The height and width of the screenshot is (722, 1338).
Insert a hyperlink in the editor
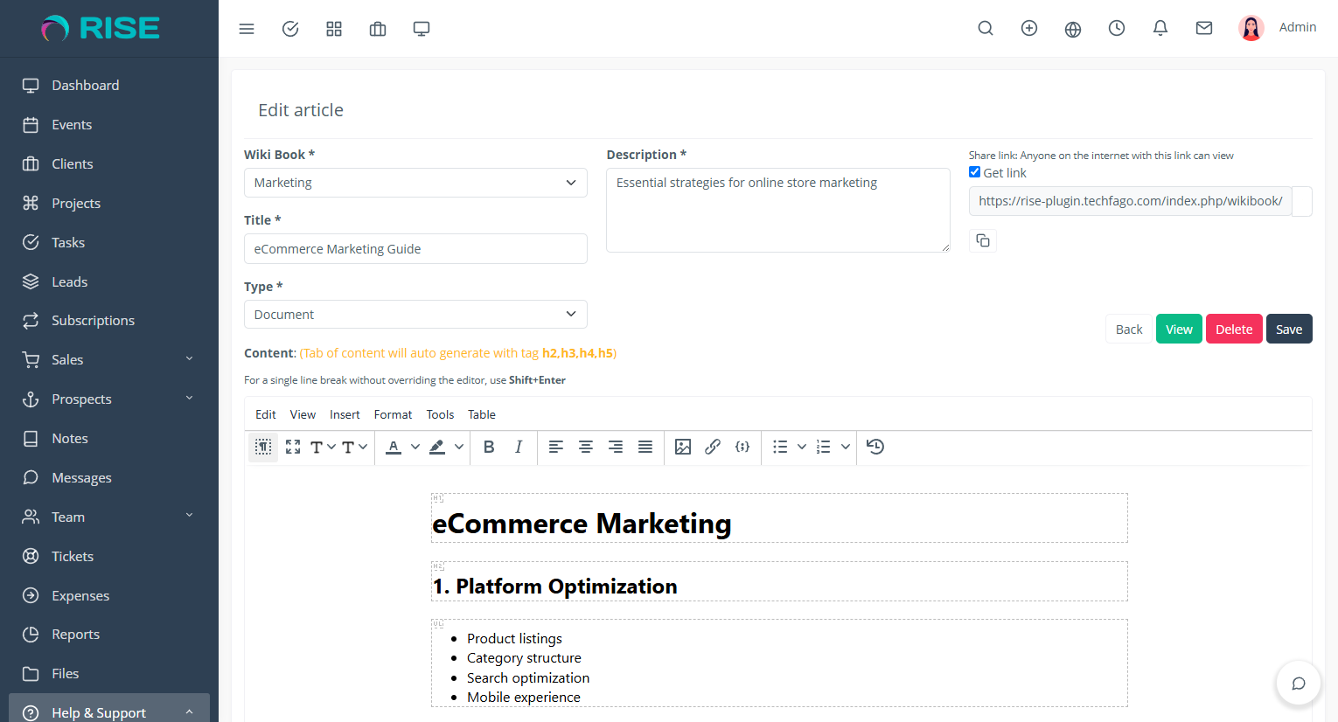pos(713,447)
